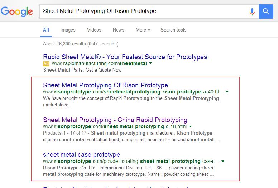
Task: Open 'Sheet Metal Prototyping - China Rapid Prototyping' result
Action: click(x=115, y=120)
